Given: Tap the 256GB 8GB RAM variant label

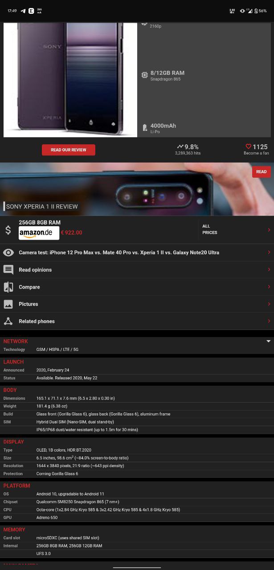Looking at the screenshot, I should 40,222.
